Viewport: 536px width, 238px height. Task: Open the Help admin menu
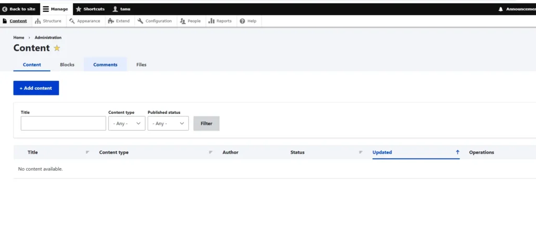point(248,21)
